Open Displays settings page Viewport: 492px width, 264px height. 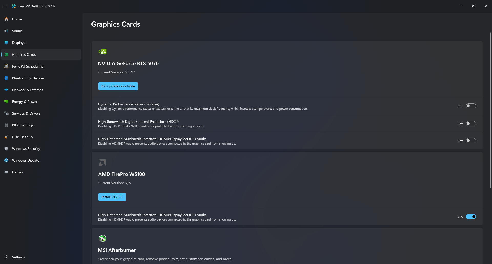pyautogui.click(x=41, y=43)
